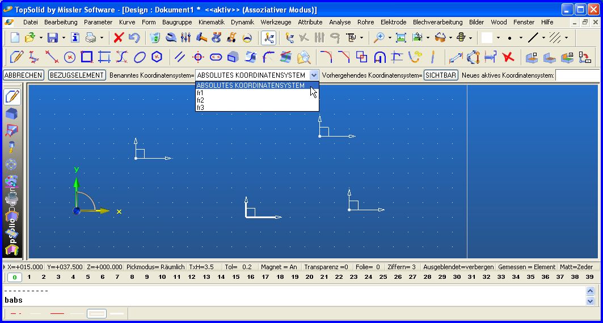Image resolution: width=603 pixels, height=323 pixels.
Task: Open the Hilfe menu
Action: point(547,22)
